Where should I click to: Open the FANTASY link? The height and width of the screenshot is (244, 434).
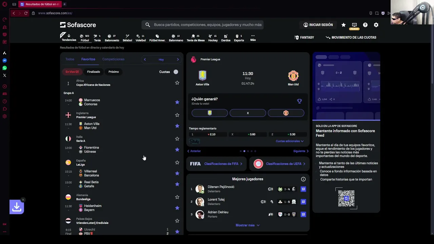304,38
